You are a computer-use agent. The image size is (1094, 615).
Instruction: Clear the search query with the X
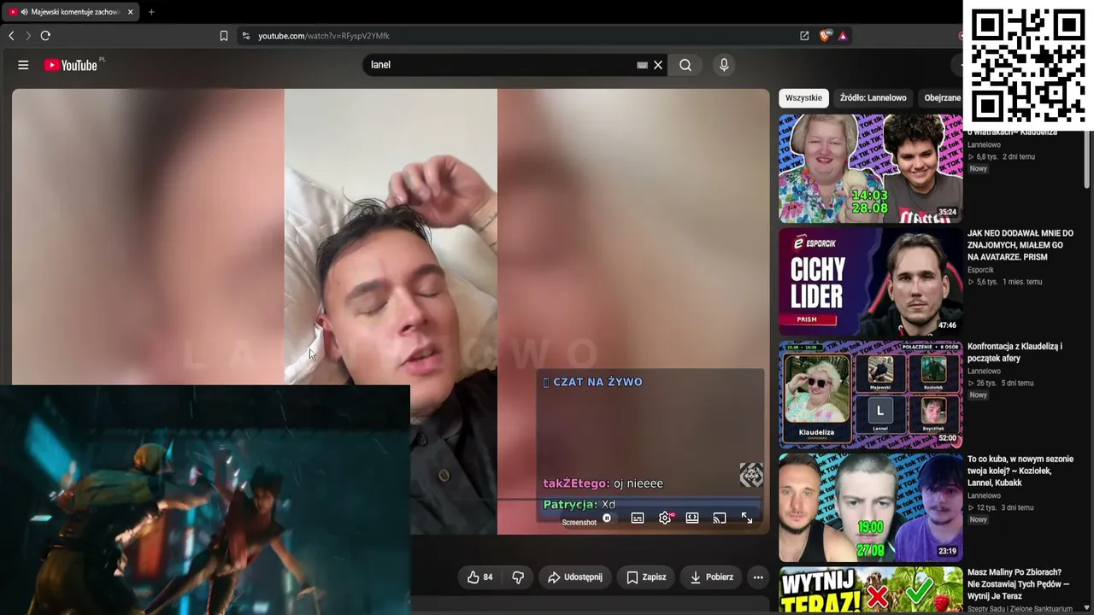coord(658,65)
